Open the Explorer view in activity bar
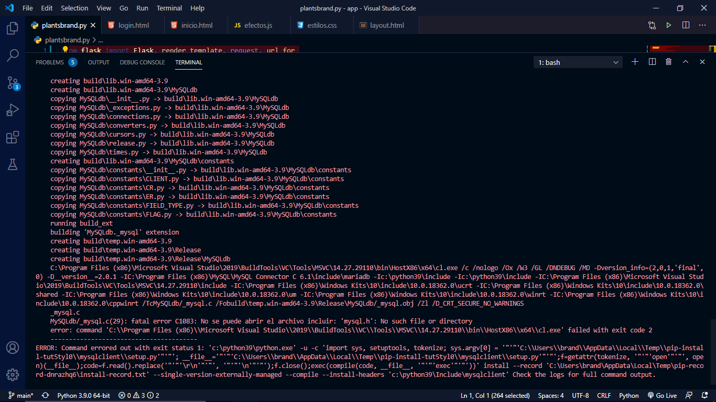 [13, 28]
